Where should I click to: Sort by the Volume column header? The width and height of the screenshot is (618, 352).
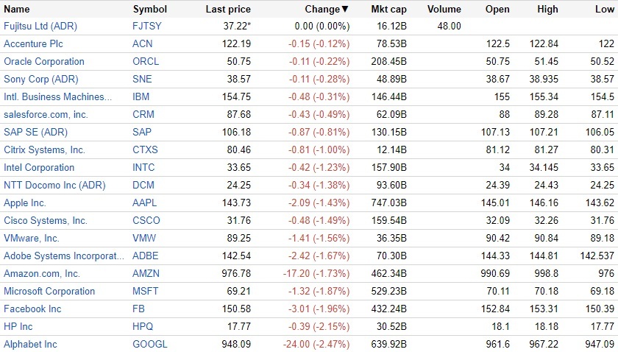444,10
